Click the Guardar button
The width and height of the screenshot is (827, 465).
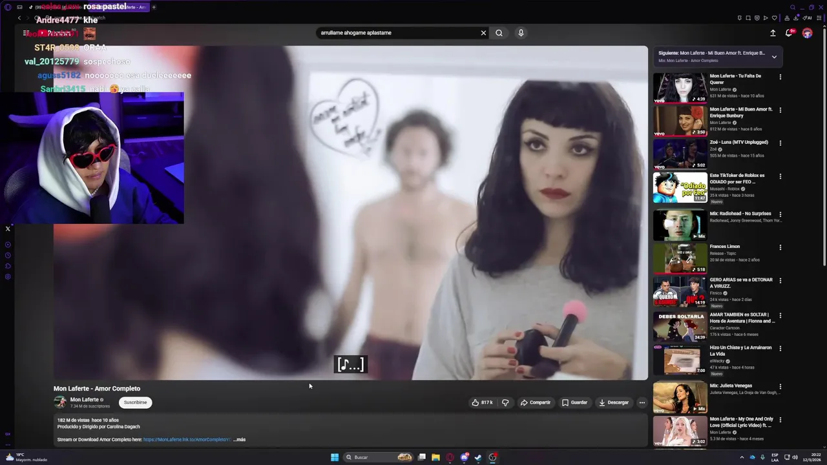coord(574,402)
